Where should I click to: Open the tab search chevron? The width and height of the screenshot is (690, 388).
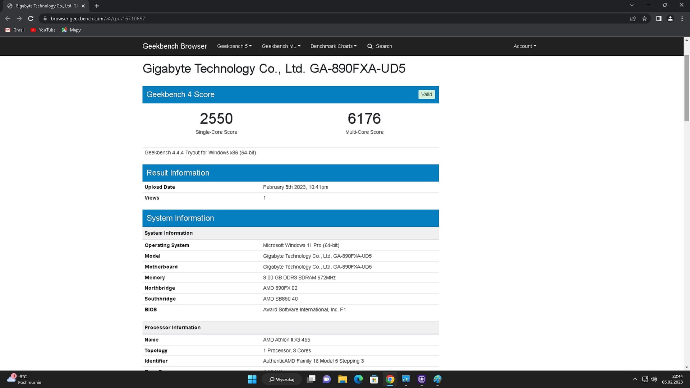[x=632, y=5]
